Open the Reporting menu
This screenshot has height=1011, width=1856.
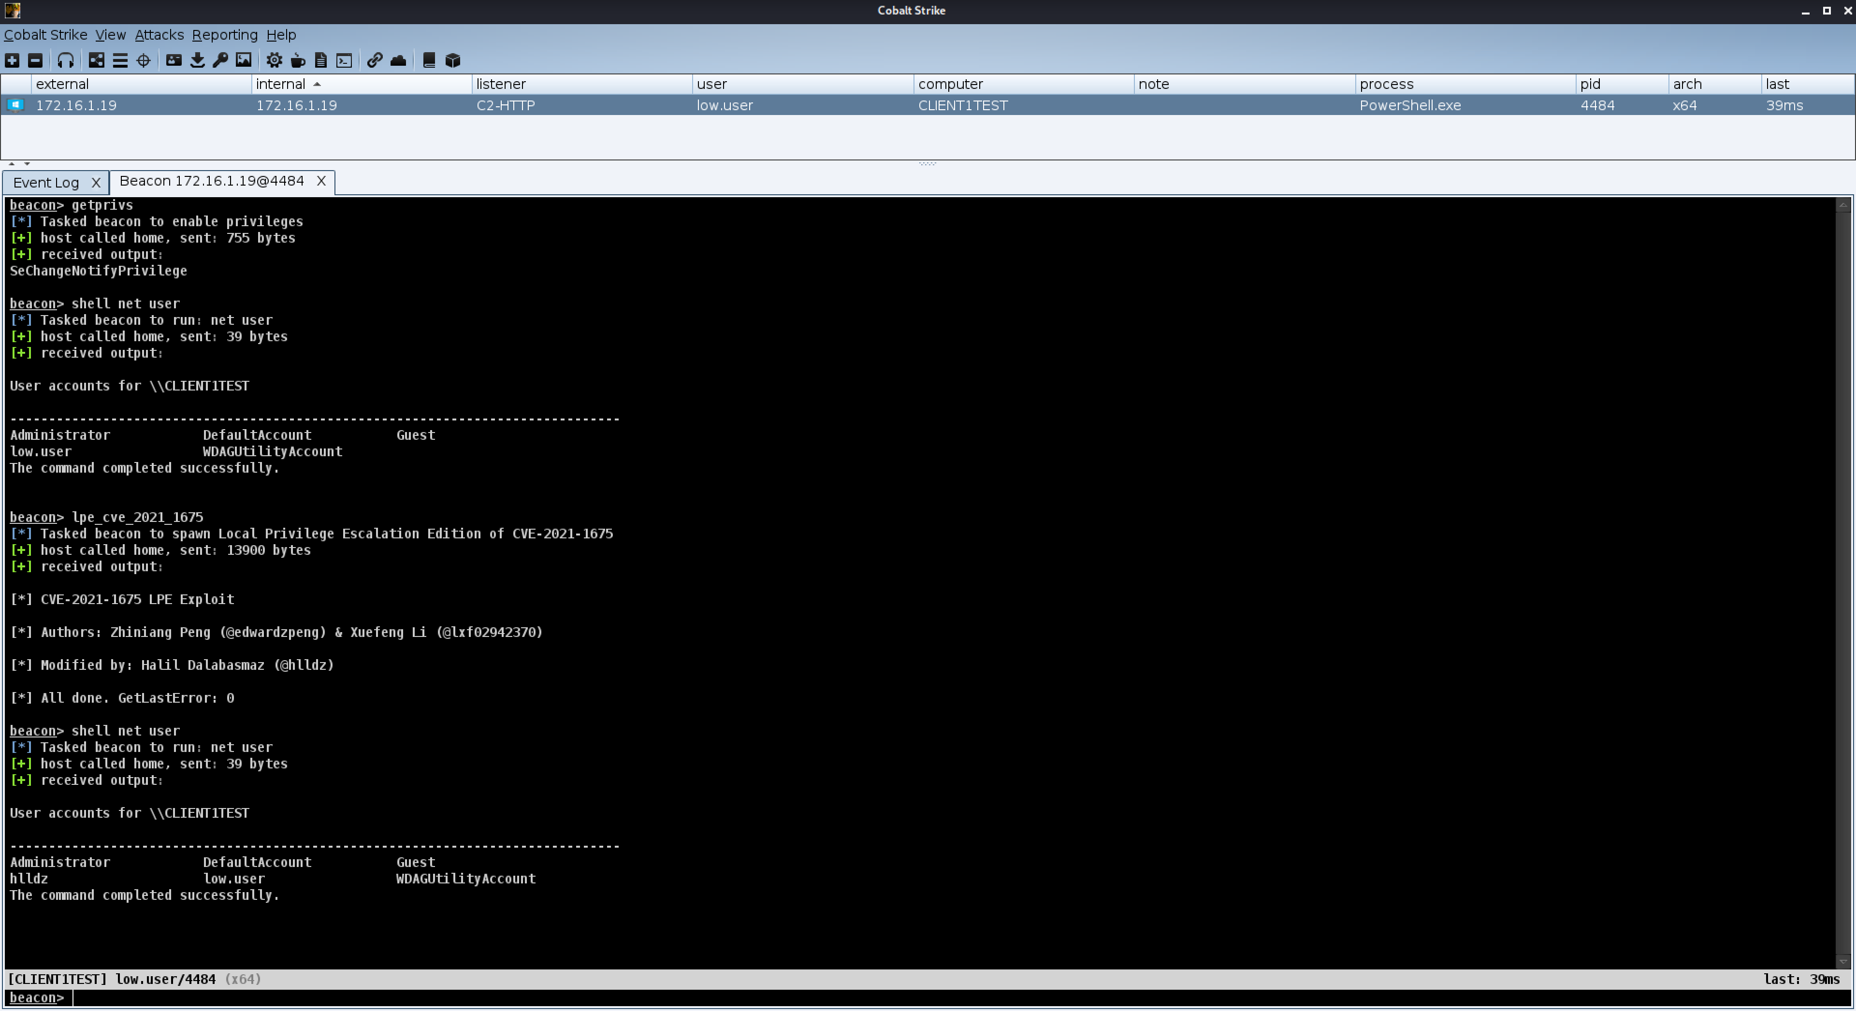pyautogui.click(x=225, y=35)
